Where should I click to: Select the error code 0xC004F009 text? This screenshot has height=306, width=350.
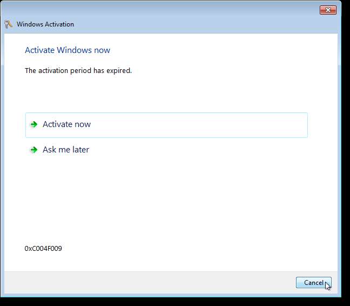(43, 248)
